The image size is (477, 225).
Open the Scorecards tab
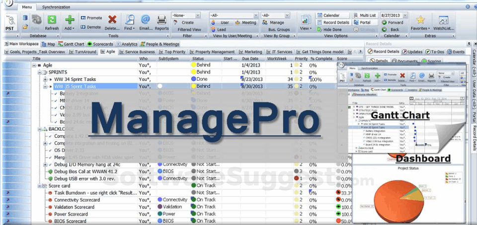tap(100, 44)
